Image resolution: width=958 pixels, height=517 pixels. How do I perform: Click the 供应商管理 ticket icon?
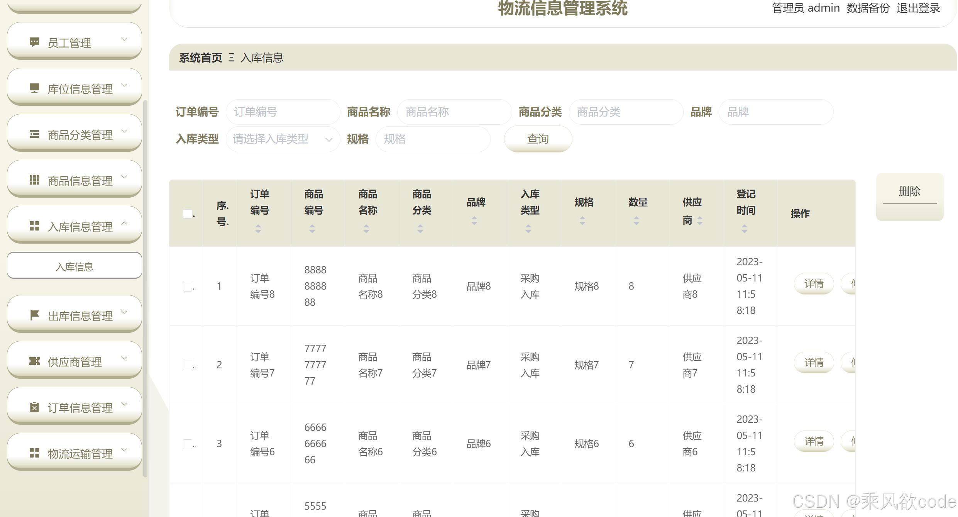pyautogui.click(x=34, y=361)
